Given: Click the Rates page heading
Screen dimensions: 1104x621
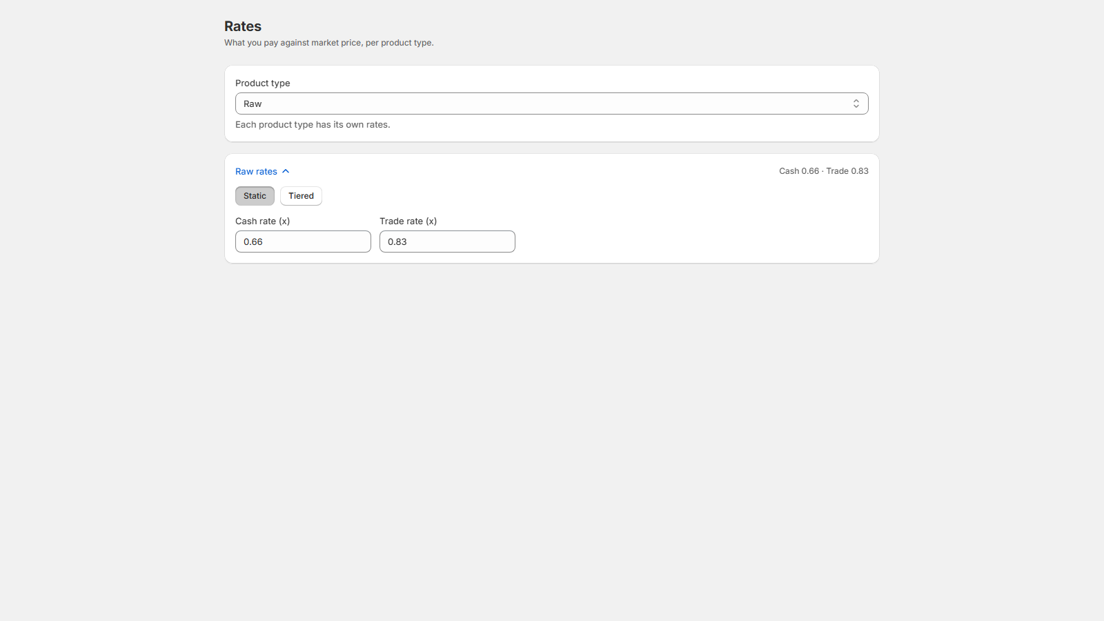Looking at the screenshot, I should pos(243,26).
